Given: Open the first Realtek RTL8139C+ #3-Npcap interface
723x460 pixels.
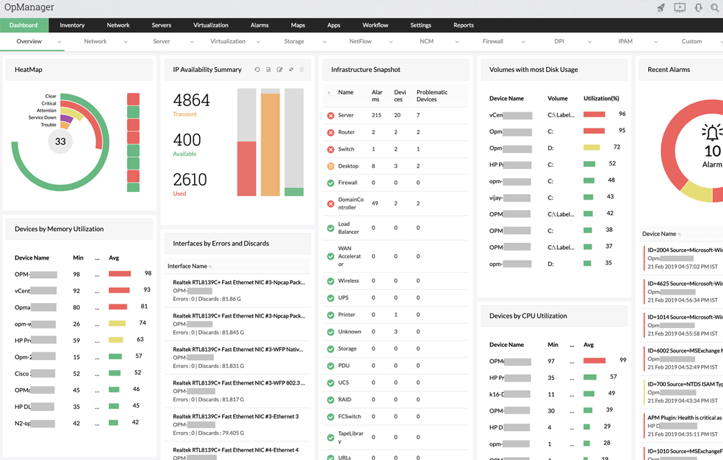Looking at the screenshot, I should [x=239, y=283].
